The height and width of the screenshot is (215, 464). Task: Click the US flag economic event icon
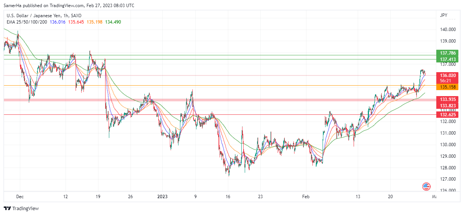(426, 186)
